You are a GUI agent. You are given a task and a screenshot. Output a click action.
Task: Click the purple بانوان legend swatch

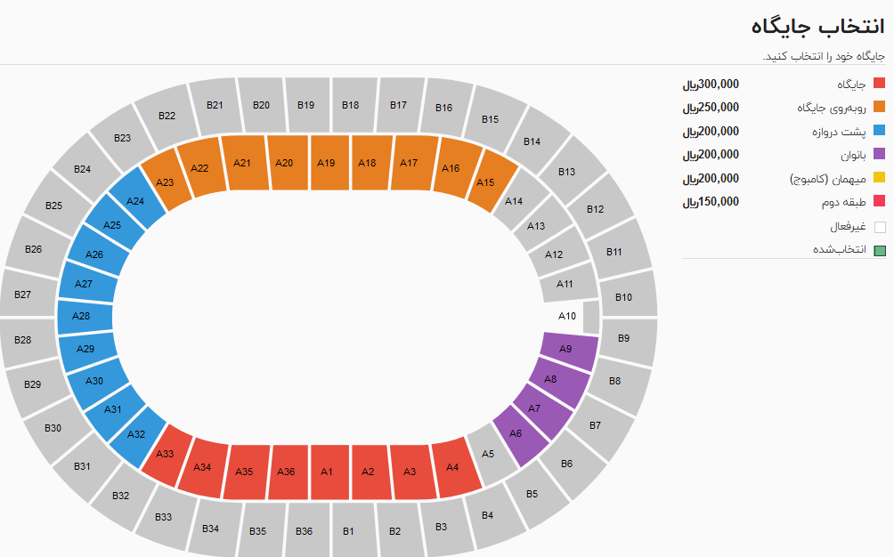coord(879,155)
